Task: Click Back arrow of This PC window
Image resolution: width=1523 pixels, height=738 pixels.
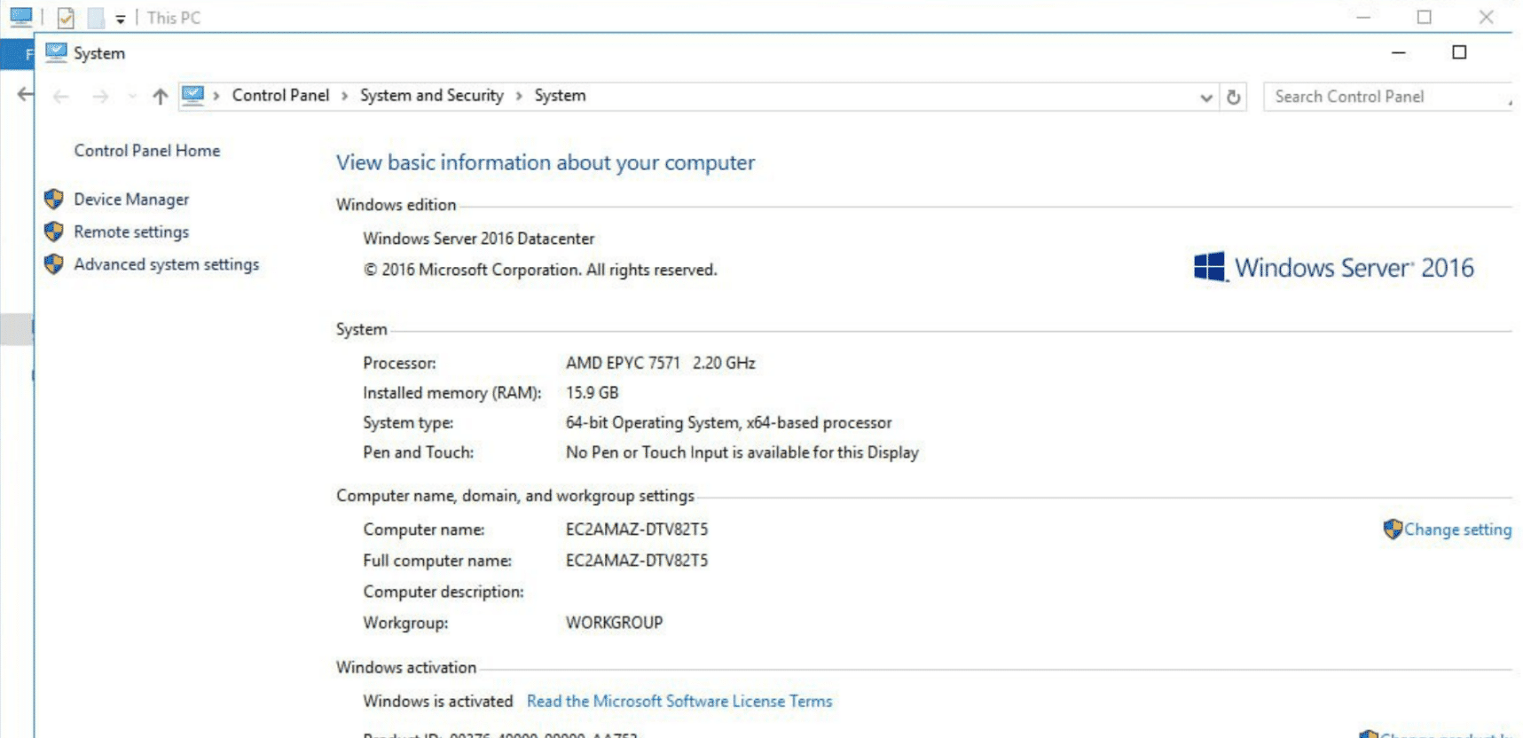Action: (x=25, y=94)
